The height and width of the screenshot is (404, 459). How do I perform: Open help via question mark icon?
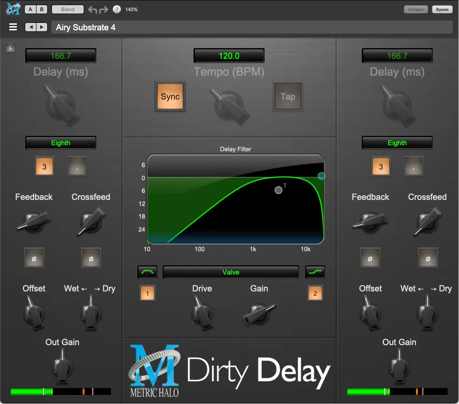coord(117,9)
